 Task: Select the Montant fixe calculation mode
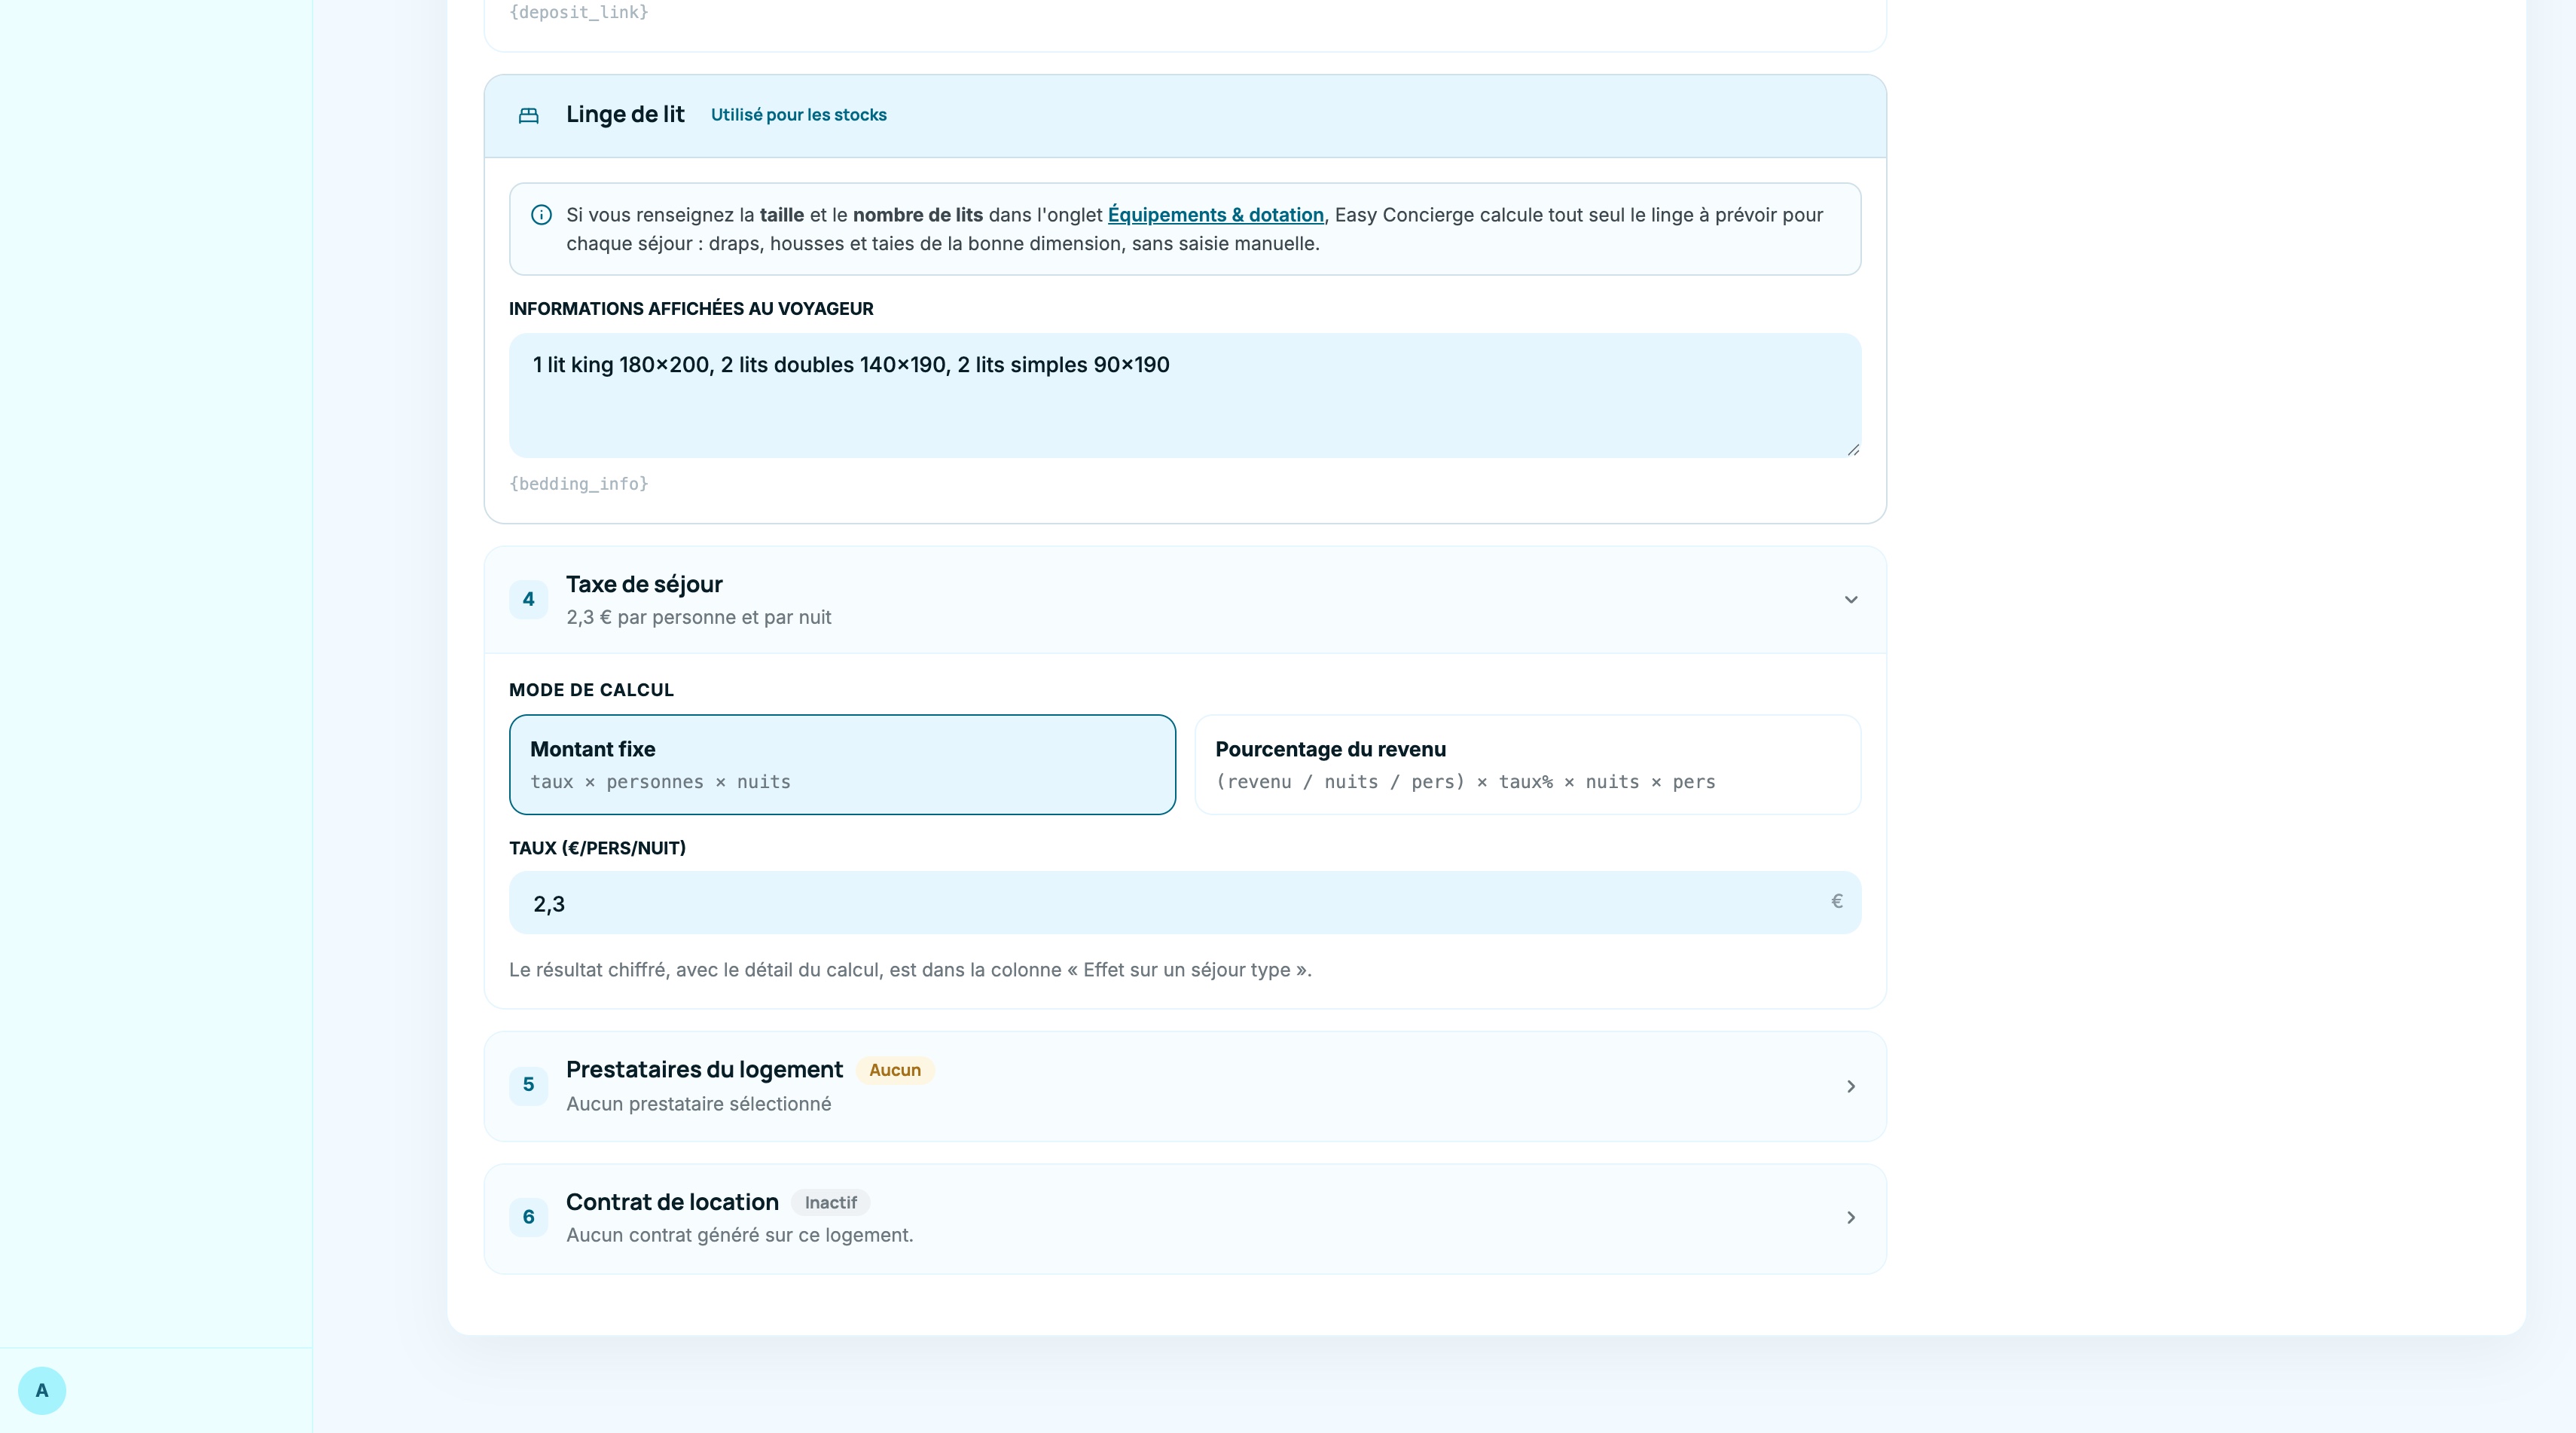click(842, 764)
